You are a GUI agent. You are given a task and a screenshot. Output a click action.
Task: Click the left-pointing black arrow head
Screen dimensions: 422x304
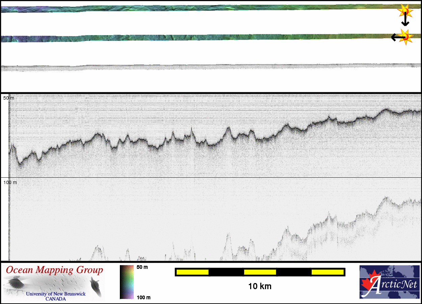(394, 37)
